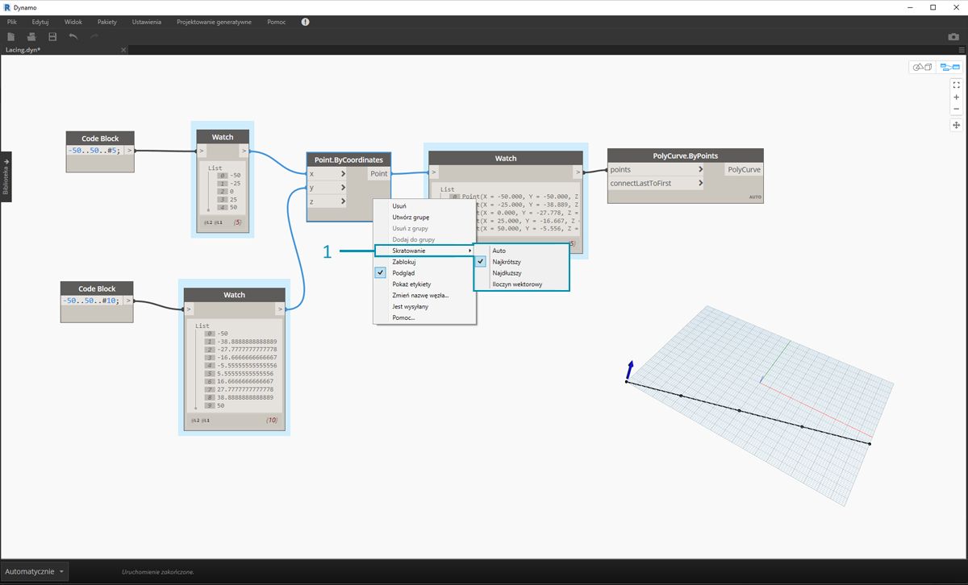
Task: Click the Save toolbar icon
Action: (x=52, y=37)
